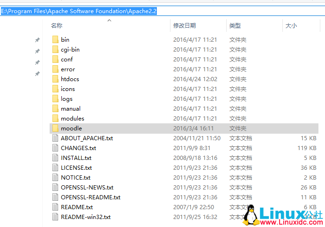Click the 15 KB size of ABOUT_APACHE.txt
The width and height of the screenshot is (325, 227).
click(x=309, y=138)
